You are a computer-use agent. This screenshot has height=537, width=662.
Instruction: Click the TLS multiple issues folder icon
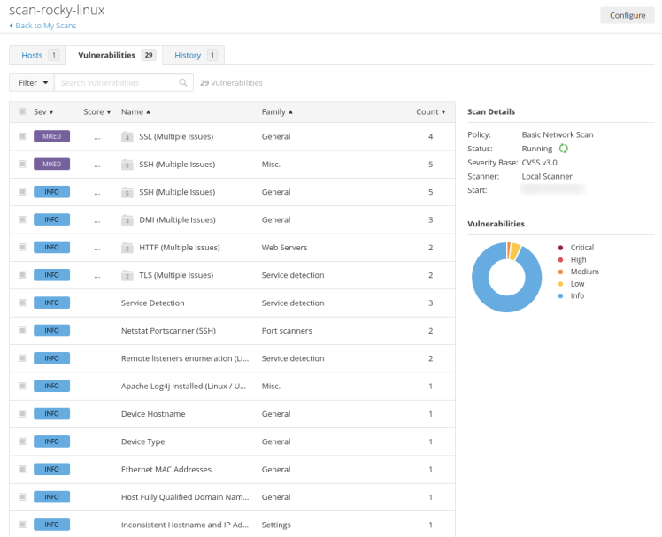[x=127, y=275]
